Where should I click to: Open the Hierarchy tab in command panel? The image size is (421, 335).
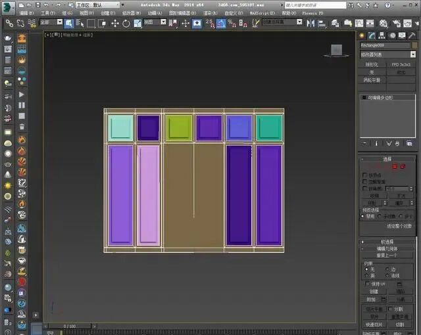pyautogui.click(x=382, y=35)
